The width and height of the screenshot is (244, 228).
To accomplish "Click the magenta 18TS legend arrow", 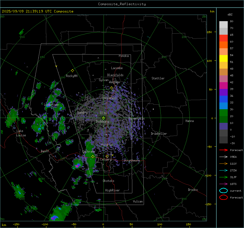I will point(223,184).
